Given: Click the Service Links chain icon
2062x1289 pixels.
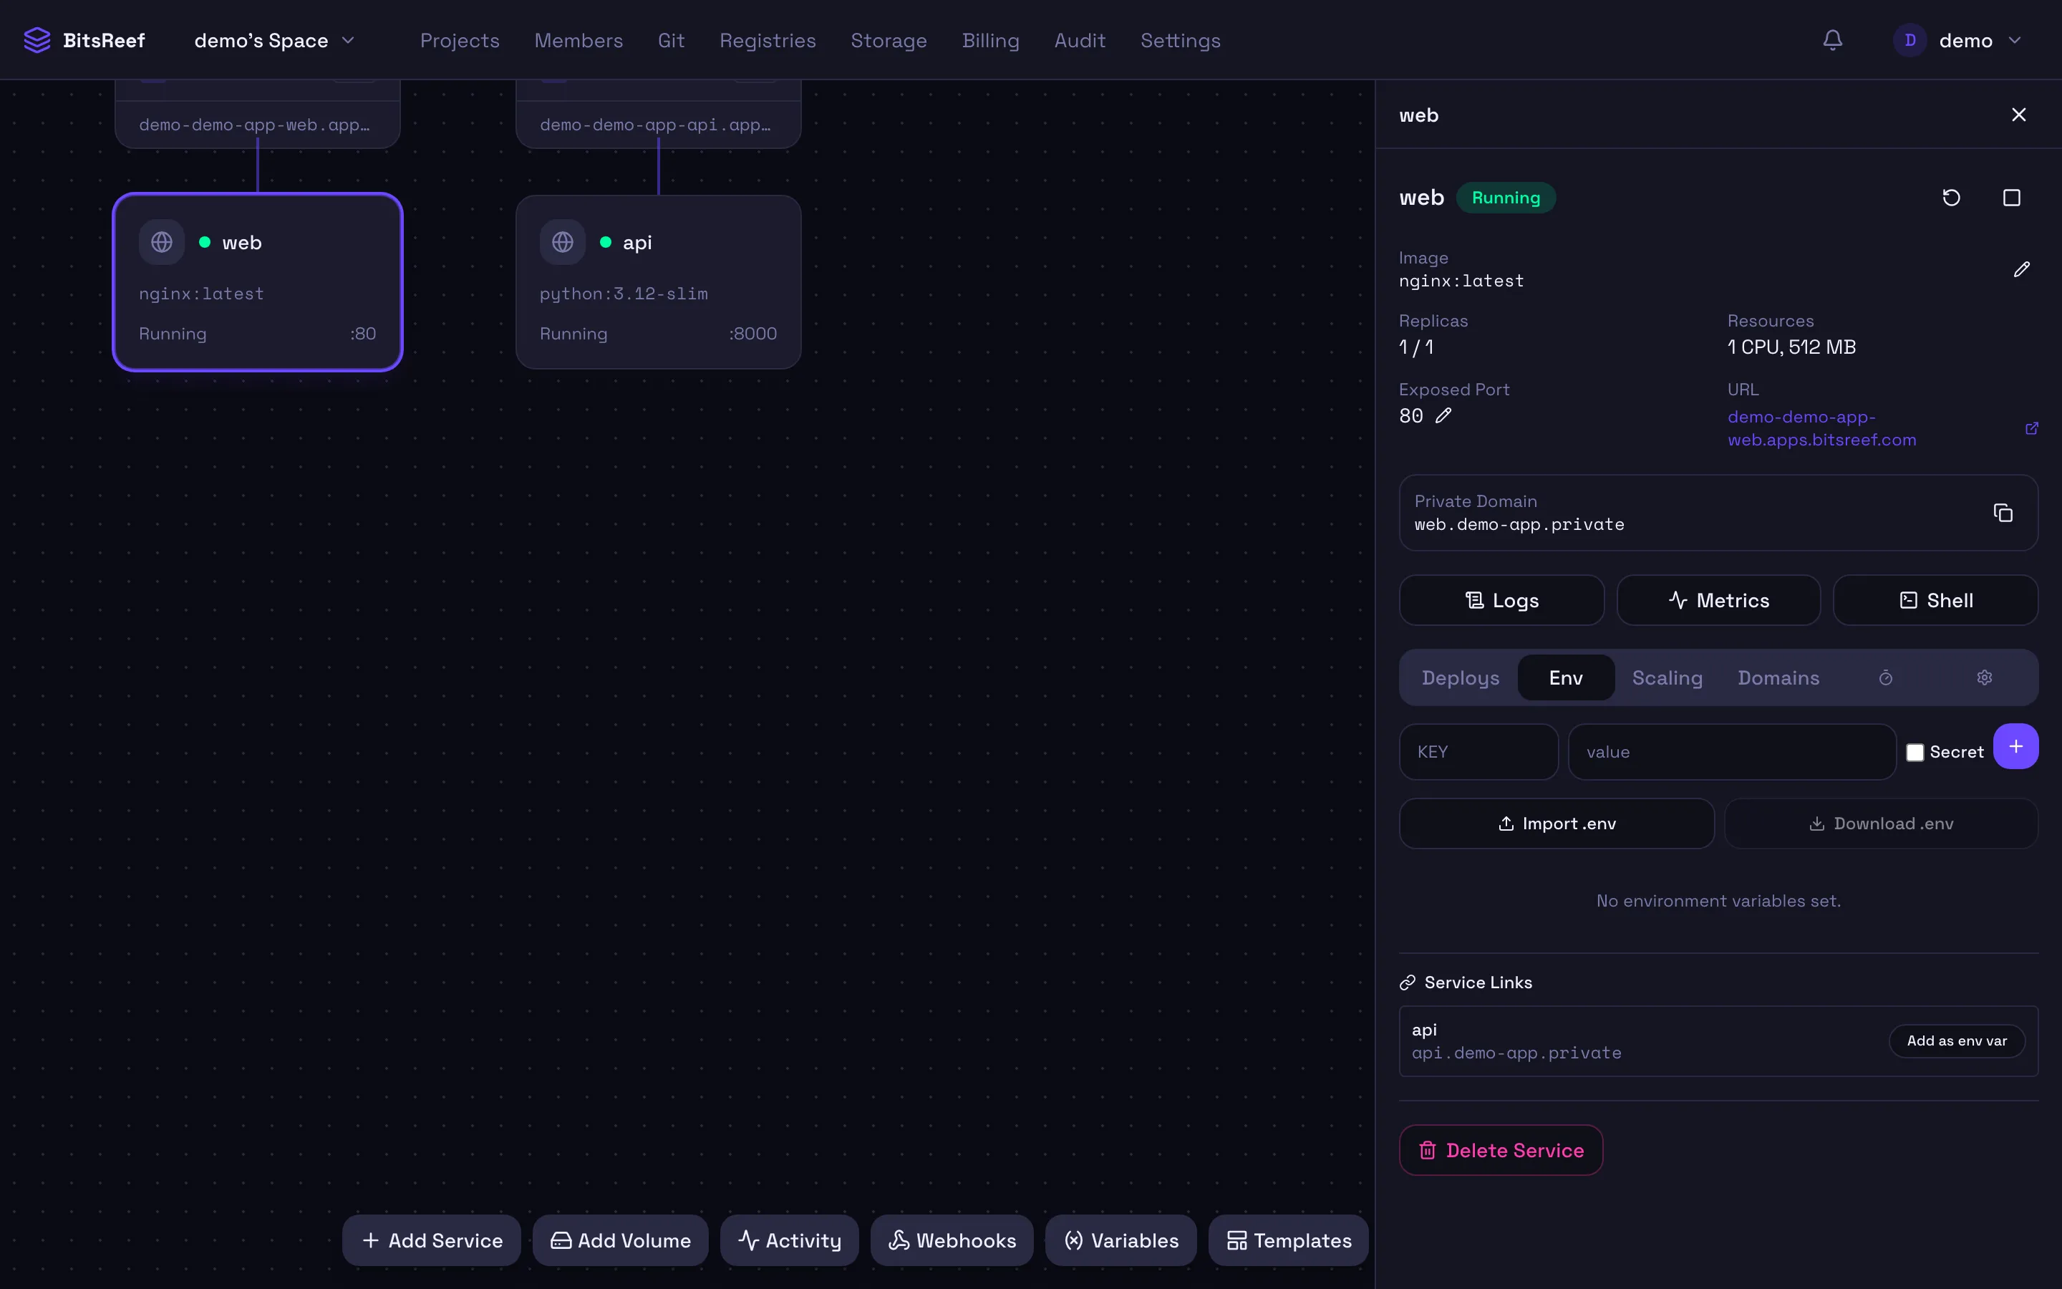Looking at the screenshot, I should coord(1408,983).
